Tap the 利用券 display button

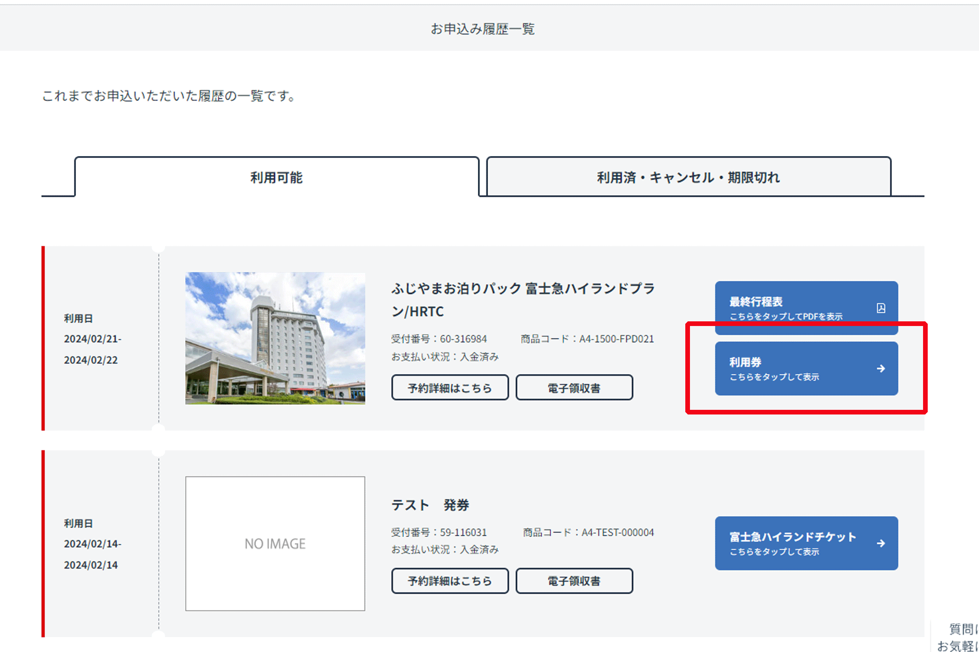coord(806,368)
